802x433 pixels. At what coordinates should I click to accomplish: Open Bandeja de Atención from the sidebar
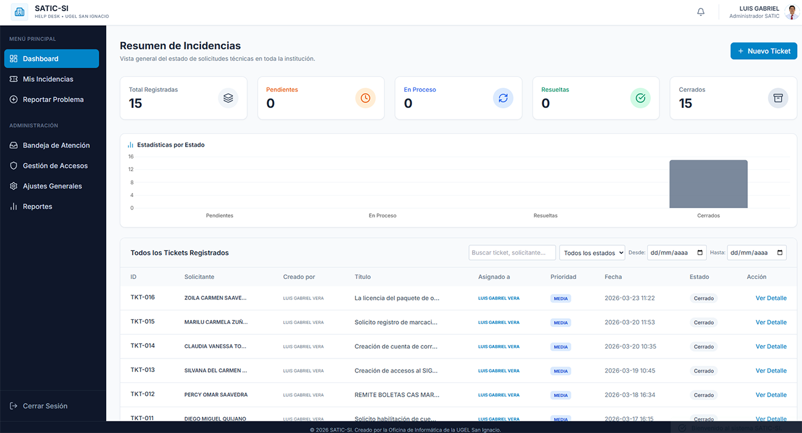coord(56,145)
